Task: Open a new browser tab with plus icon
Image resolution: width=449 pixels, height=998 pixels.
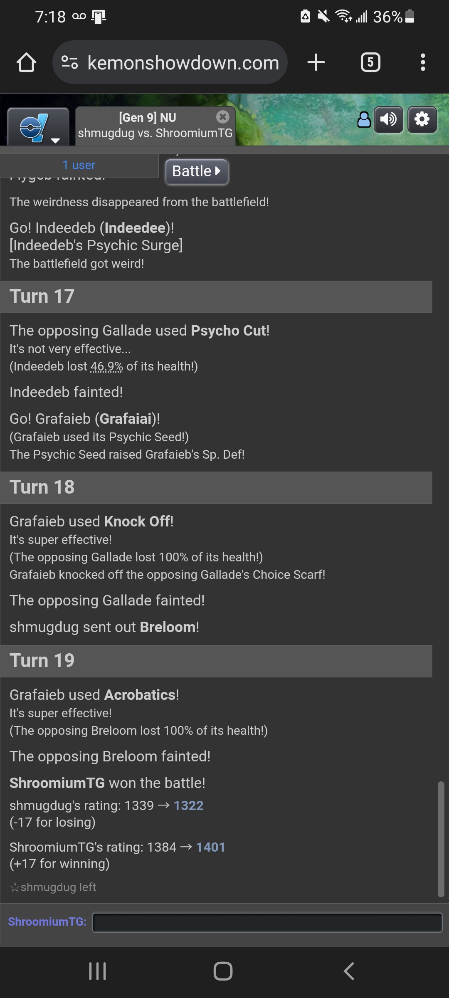Action: [x=316, y=62]
